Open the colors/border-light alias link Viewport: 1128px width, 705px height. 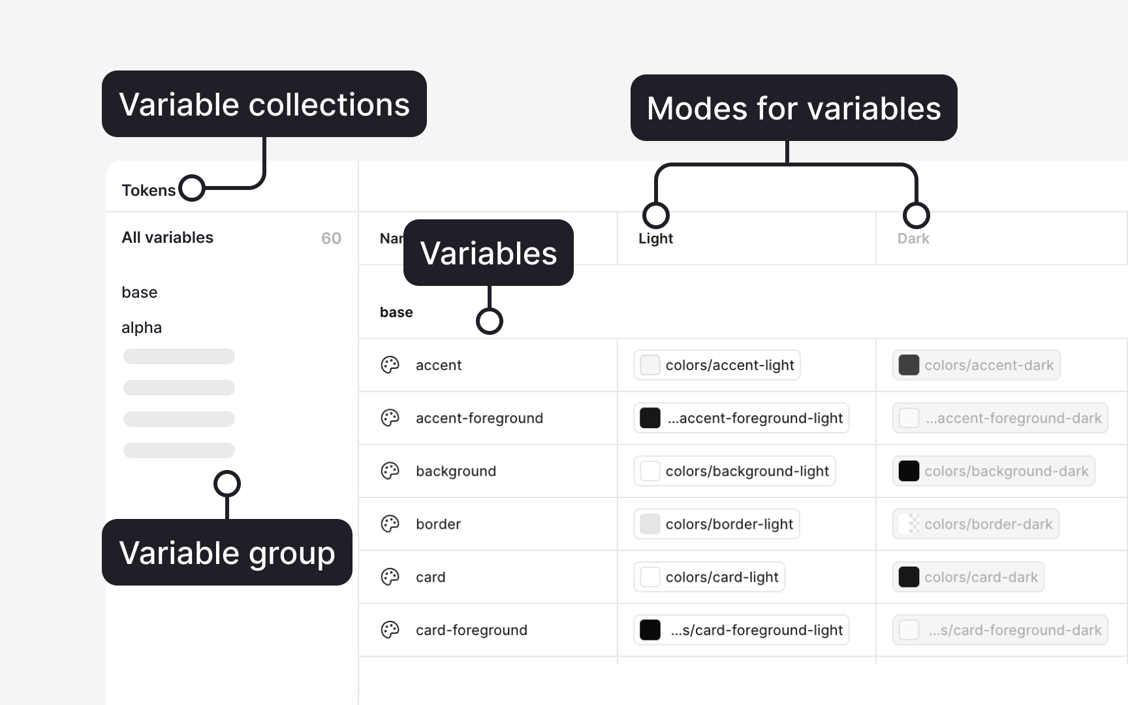pos(716,524)
